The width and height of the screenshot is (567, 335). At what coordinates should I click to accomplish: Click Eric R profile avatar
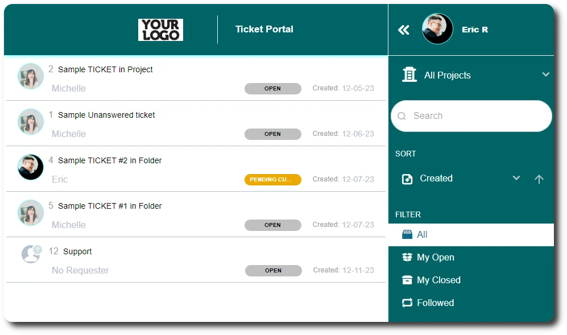click(437, 30)
